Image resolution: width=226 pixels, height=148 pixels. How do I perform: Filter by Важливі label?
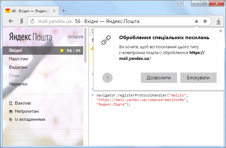click(x=23, y=103)
